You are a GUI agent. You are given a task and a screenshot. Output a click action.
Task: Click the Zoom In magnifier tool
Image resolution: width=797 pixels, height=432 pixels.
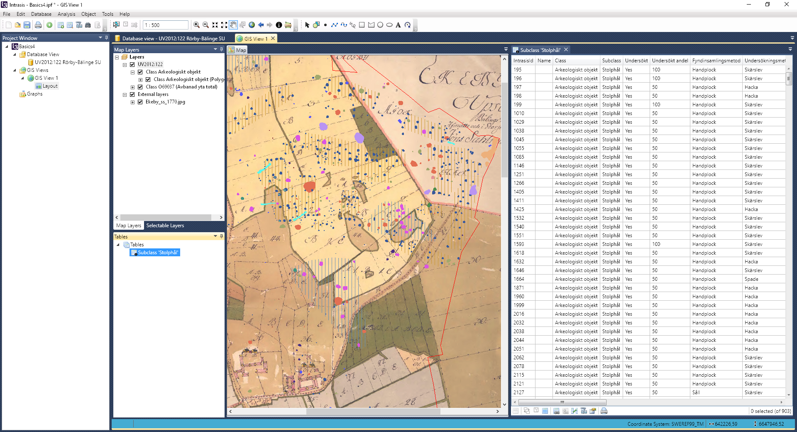point(196,25)
